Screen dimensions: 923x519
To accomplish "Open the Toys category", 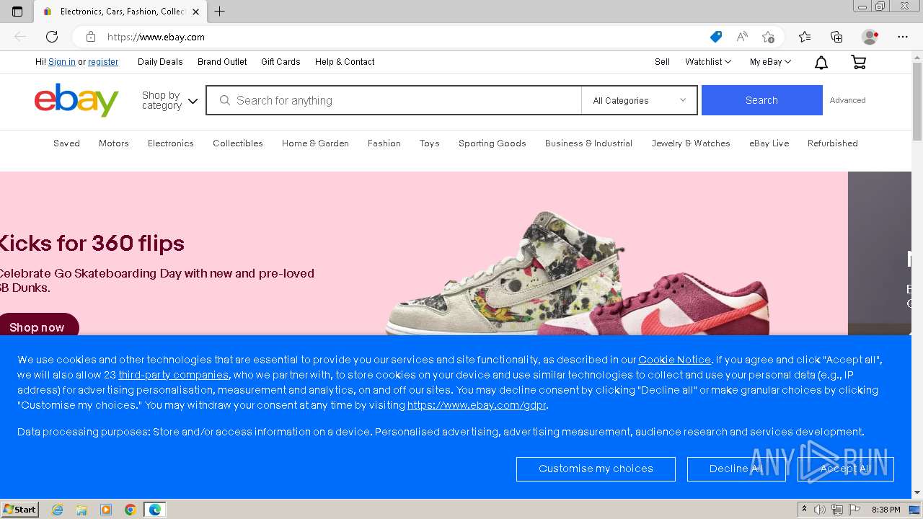I will pyautogui.click(x=430, y=143).
